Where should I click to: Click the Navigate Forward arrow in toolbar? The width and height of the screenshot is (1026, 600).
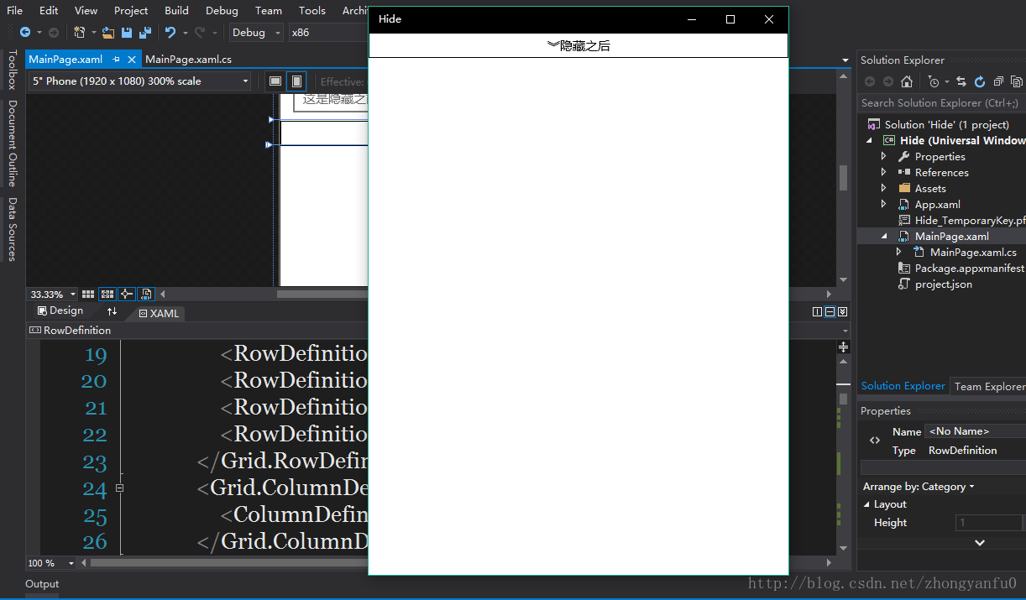[x=54, y=32]
